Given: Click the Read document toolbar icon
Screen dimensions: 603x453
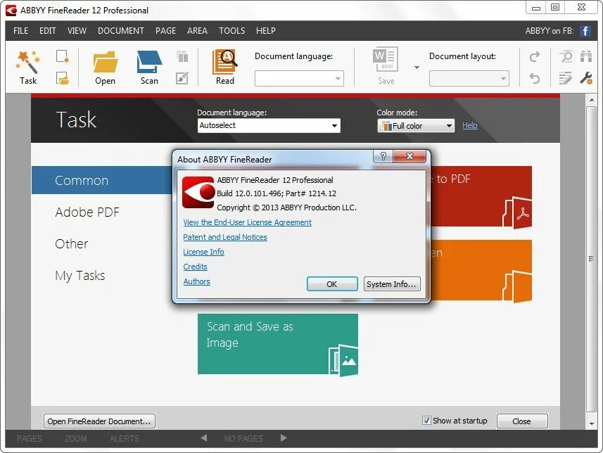Looking at the screenshot, I should click(x=225, y=67).
